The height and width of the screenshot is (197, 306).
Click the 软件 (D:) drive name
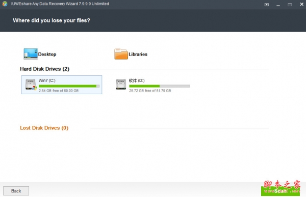coord(137,80)
